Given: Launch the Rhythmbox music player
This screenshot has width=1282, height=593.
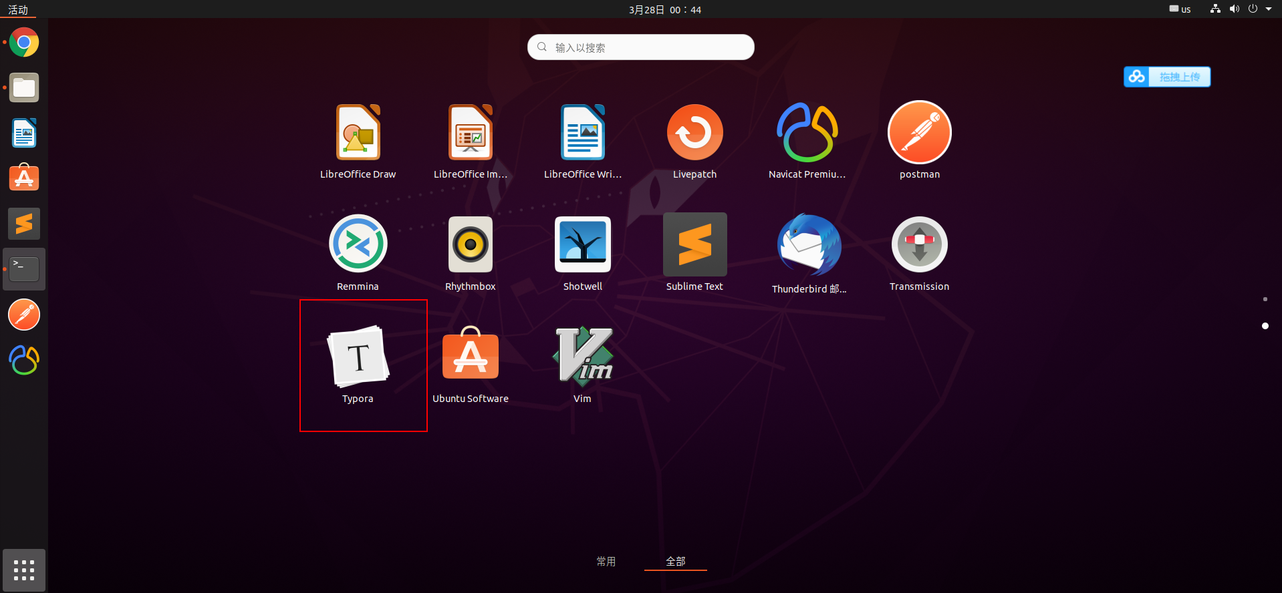Looking at the screenshot, I should click(471, 253).
